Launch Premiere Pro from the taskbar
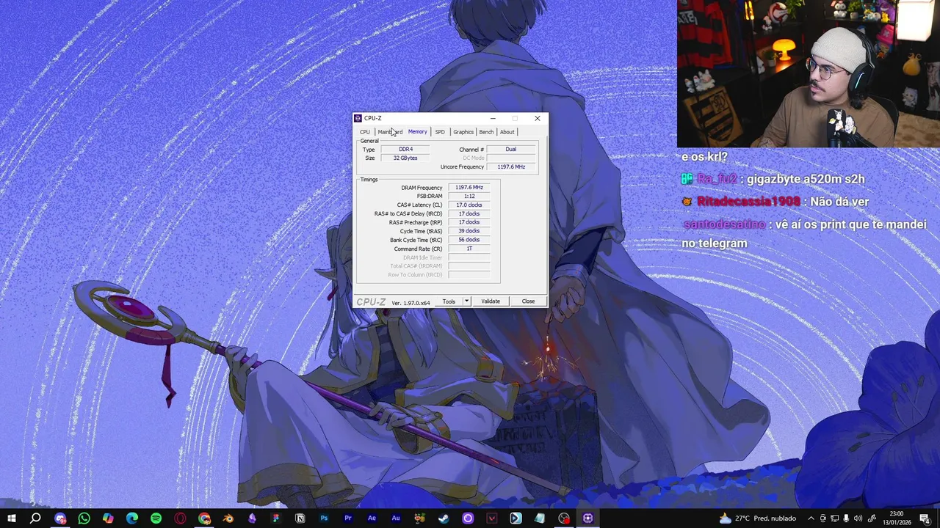This screenshot has height=528, width=940. 348,518
